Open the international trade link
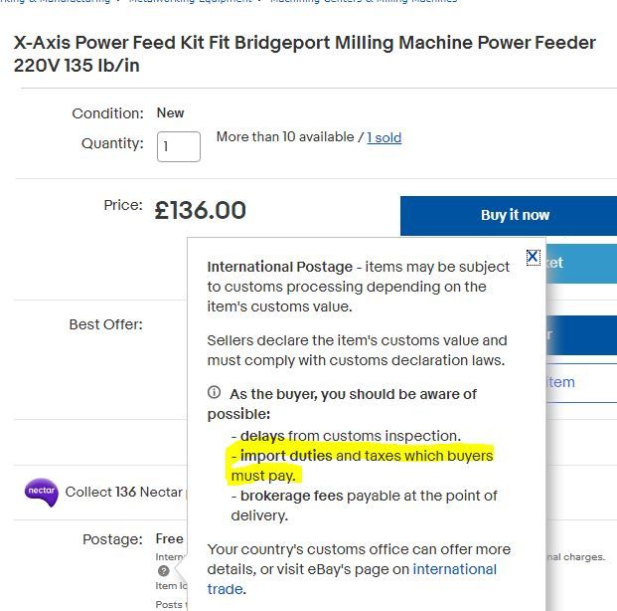 (x=352, y=579)
